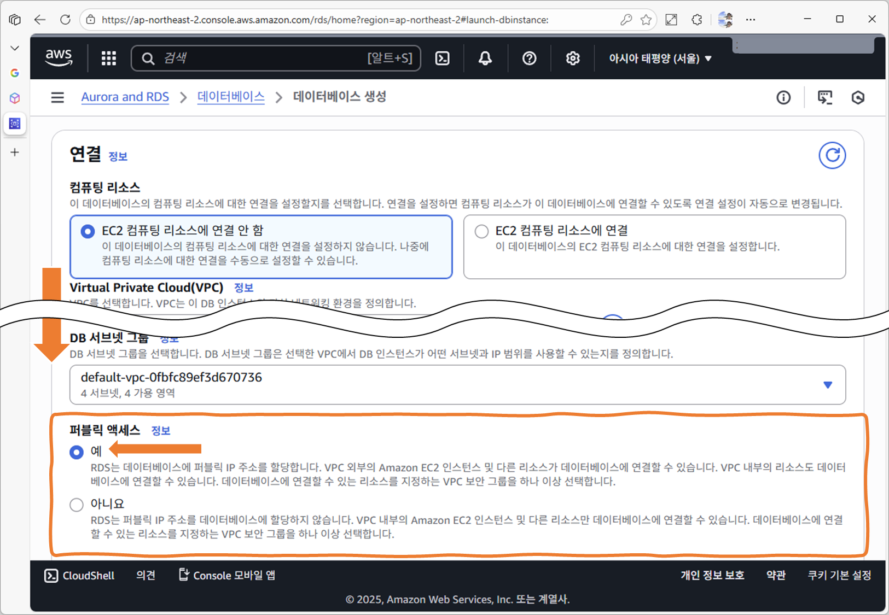Open the tutorials panel icon
Image resolution: width=889 pixels, height=615 pixels.
pyautogui.click(x=825, y=97)
